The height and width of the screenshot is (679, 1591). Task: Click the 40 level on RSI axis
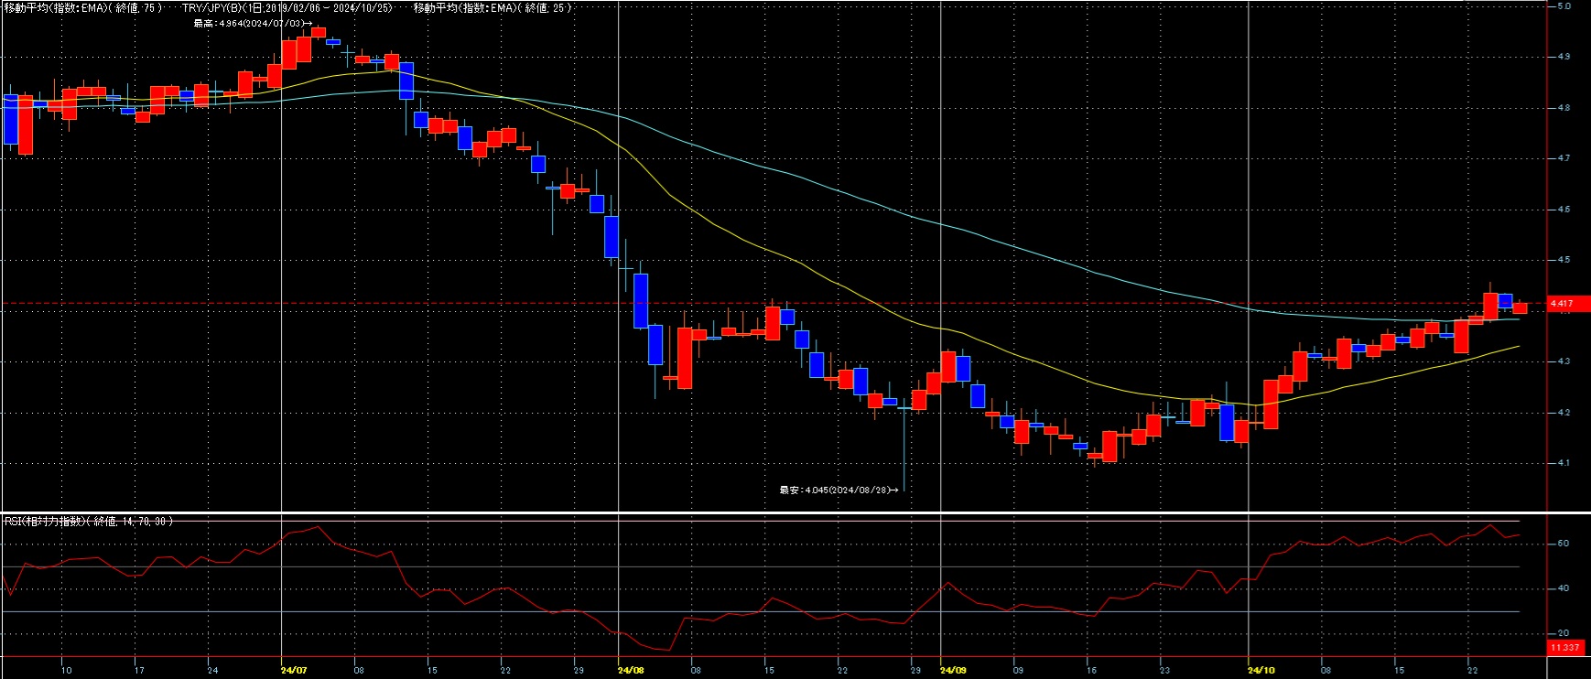(x=1564, y=588)
